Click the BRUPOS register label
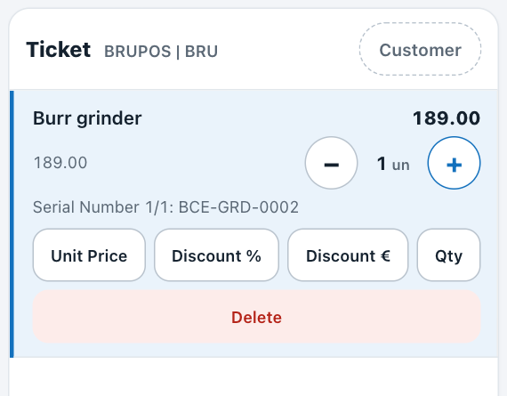This screenshot has width=507, height=396. tap(137, 52)
